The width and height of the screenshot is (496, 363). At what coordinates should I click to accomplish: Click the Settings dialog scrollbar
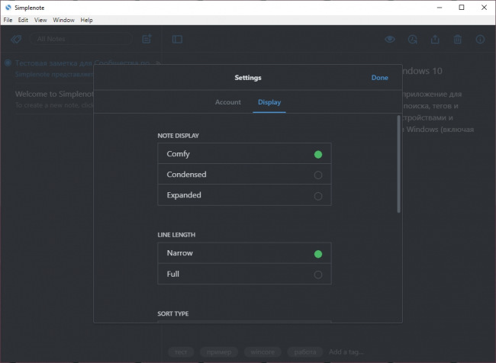(x=398, y=164)
